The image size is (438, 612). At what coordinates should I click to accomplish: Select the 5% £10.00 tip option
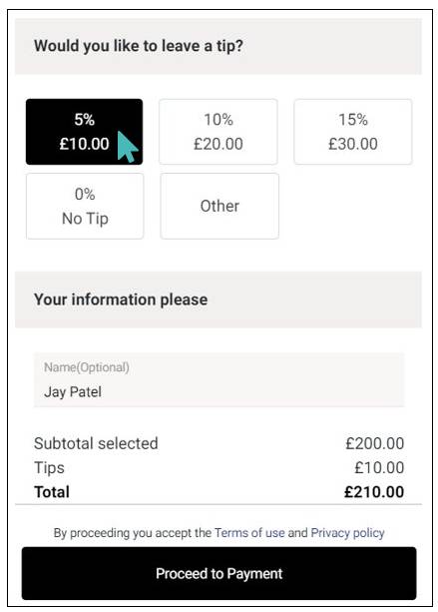point(84,132)
